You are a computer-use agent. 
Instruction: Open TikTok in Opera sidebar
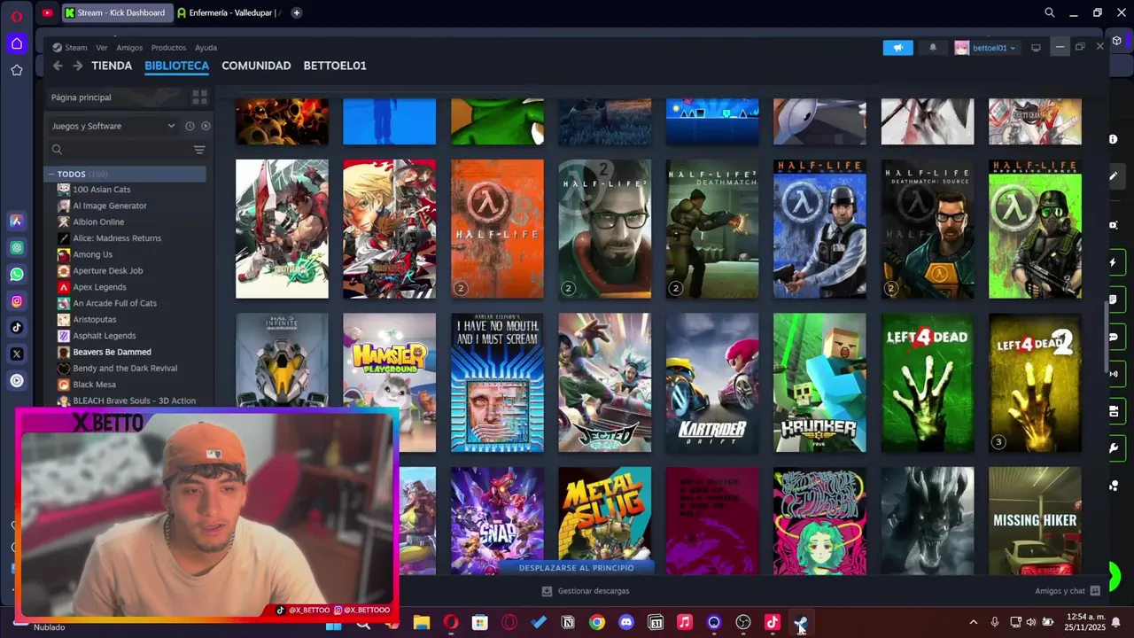coord(17,327)
